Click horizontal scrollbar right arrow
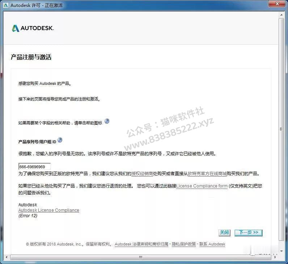 click(x=275, y=257)
